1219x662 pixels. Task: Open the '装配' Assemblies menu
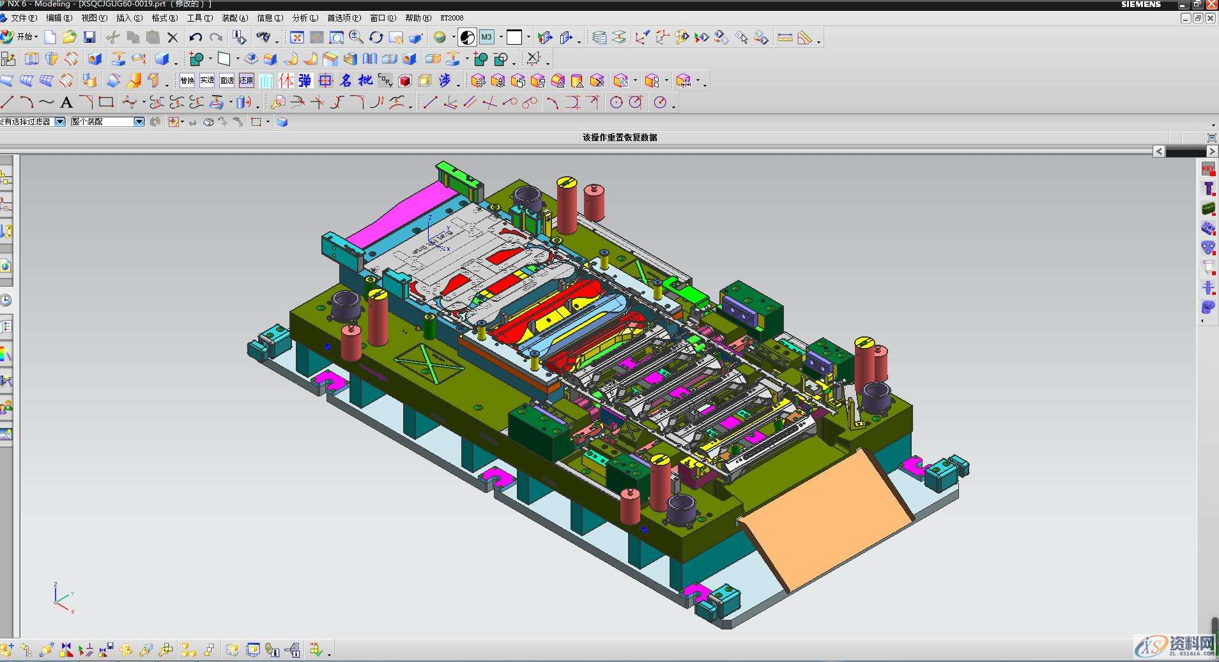click(234, 18)
